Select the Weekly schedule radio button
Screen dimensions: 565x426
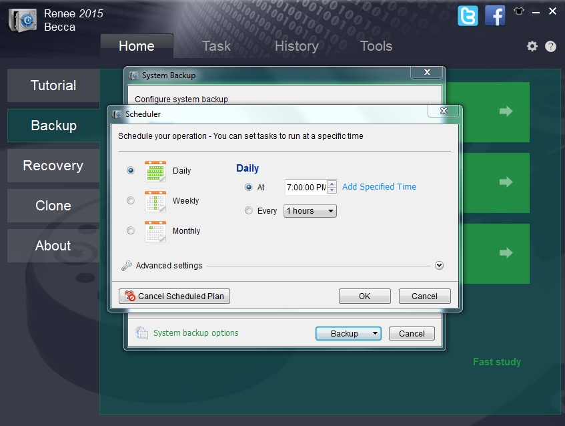click(131, 201)
